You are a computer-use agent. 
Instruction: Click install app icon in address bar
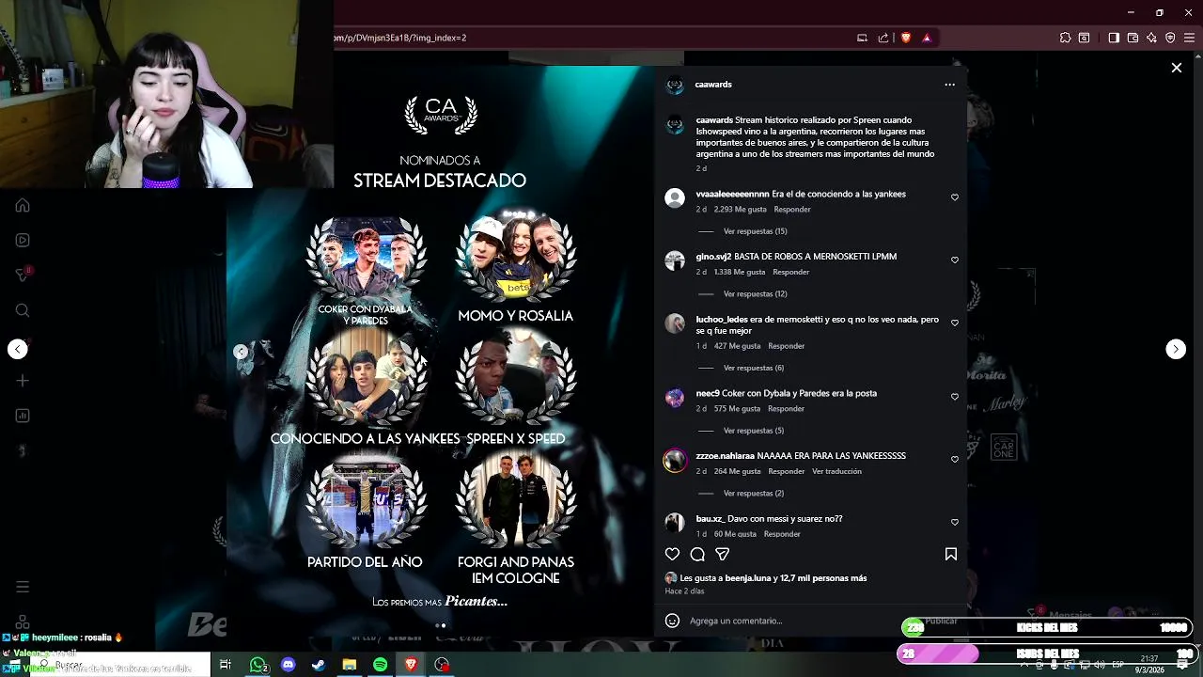(862, 38)
